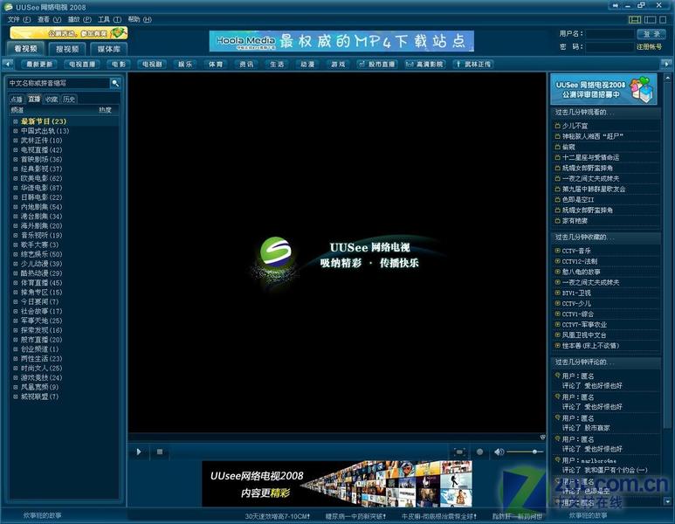675x524 pixels.
Task: Click in the 密码 input field
Action: 610,46
